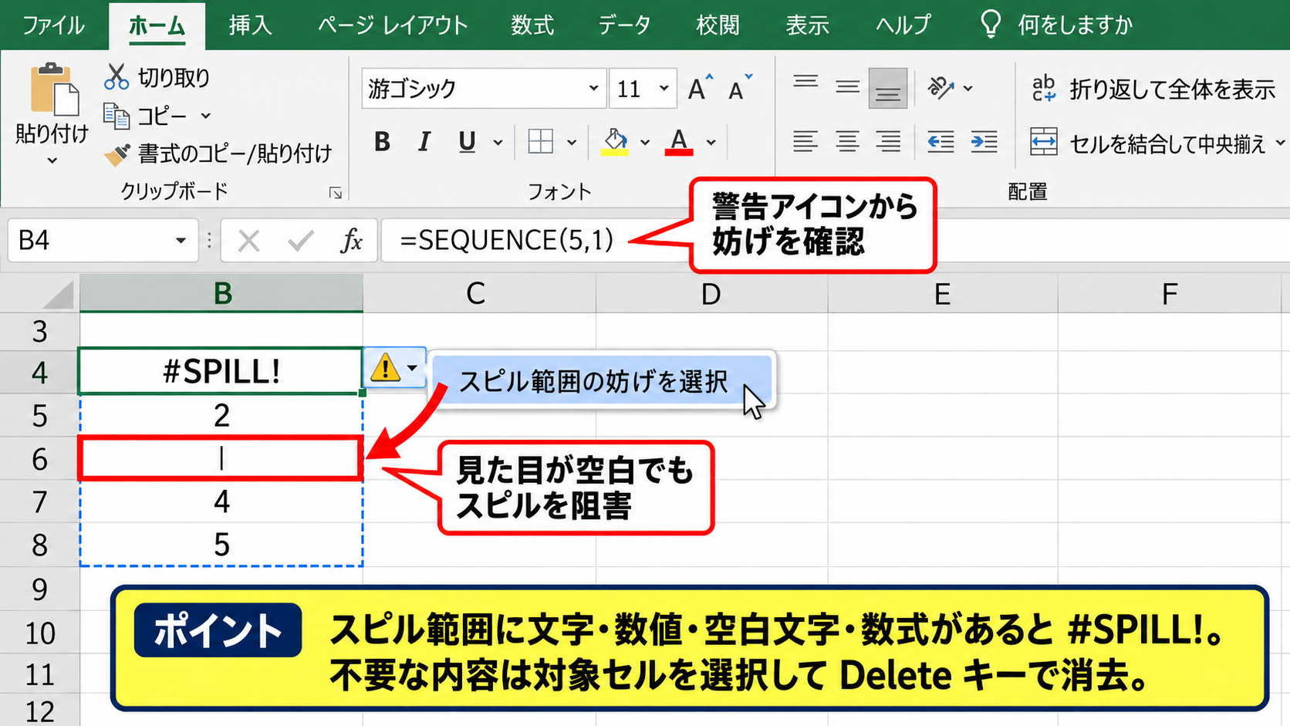Increase font size with large A
Image resolution: width=1290 pixels, height=726 pixels.
[x=700, y=88]
